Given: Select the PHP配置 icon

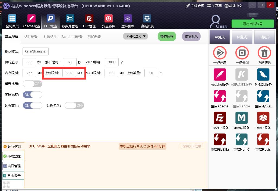Looking at the screenshot, I should tap(50, 19).
